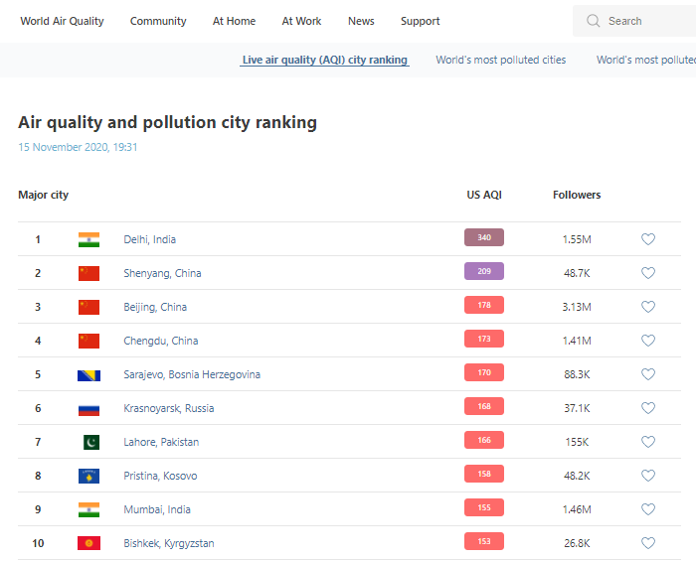
Task: Click the Bosnia Herzegovina flag icon
Action: (x=88, y=374)
